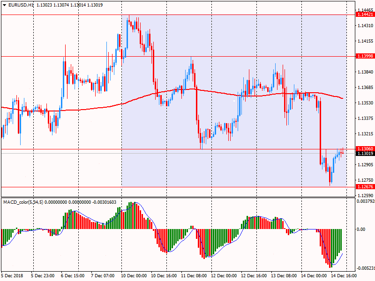Screen dimensions: 375x281
Task: Select the red 1.12676 price tag
Action: pos(365,187)
